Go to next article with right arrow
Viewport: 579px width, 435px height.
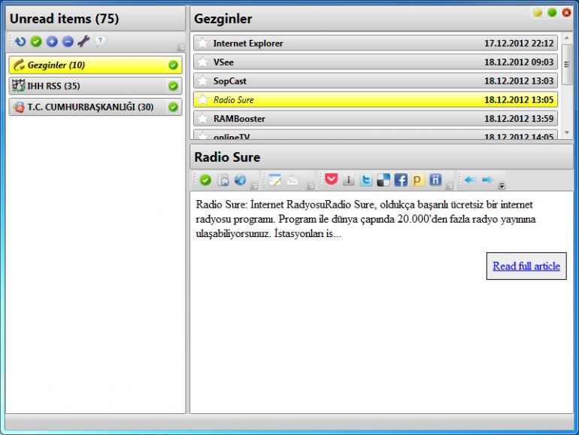click(x=487, y=180)
